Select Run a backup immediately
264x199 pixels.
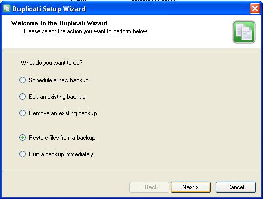pos(56,154)
